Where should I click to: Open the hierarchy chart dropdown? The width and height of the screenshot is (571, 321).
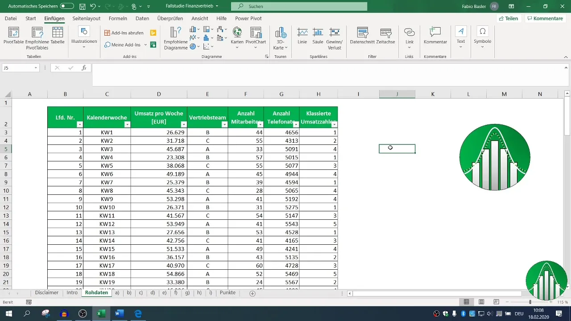click(x=208, y=29)
